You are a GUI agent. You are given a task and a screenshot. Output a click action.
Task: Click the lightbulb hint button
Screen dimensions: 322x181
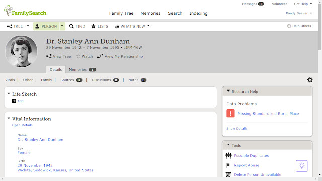(301, 166)
